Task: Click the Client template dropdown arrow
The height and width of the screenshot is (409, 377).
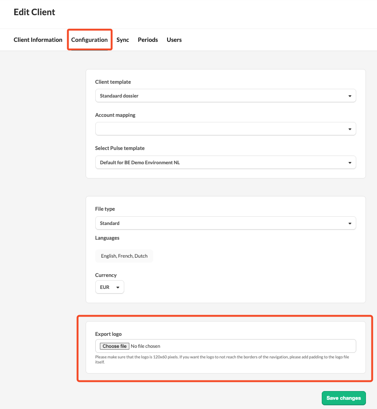Action: 349,96
